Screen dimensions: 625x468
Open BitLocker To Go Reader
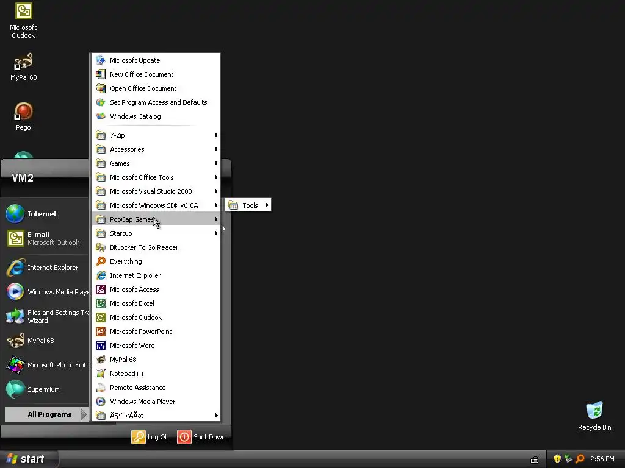click(x=156, y=247)
